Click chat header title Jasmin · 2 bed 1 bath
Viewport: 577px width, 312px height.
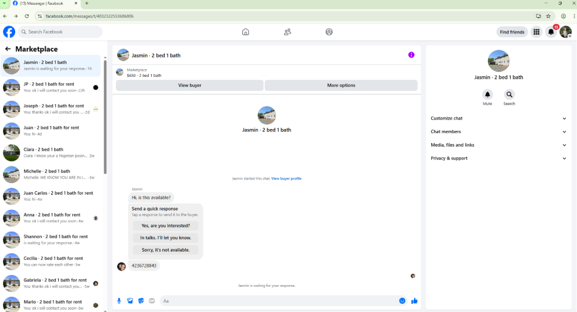point(156,56)
